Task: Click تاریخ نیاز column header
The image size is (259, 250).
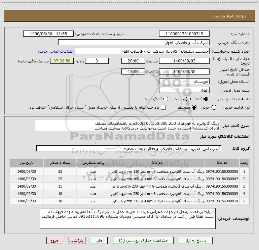Action: 27,163
